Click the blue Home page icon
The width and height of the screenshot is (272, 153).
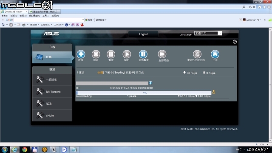(215, 54)
